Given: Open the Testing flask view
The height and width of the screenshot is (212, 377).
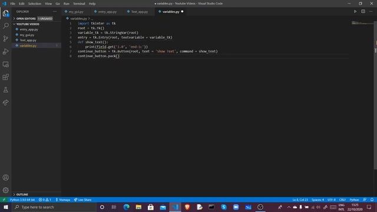Looking at the screenshot, I should click(x=5, y=90).
